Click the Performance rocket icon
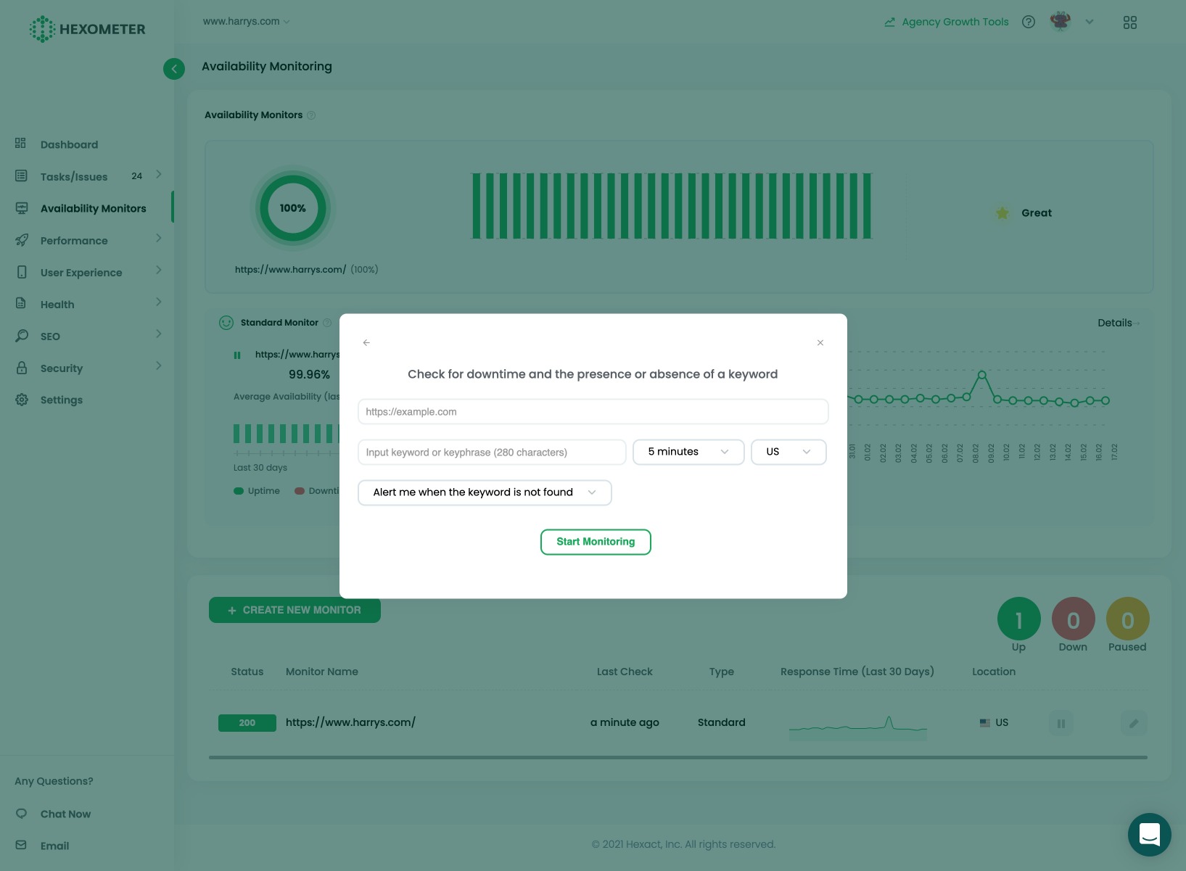 (22, 240)
